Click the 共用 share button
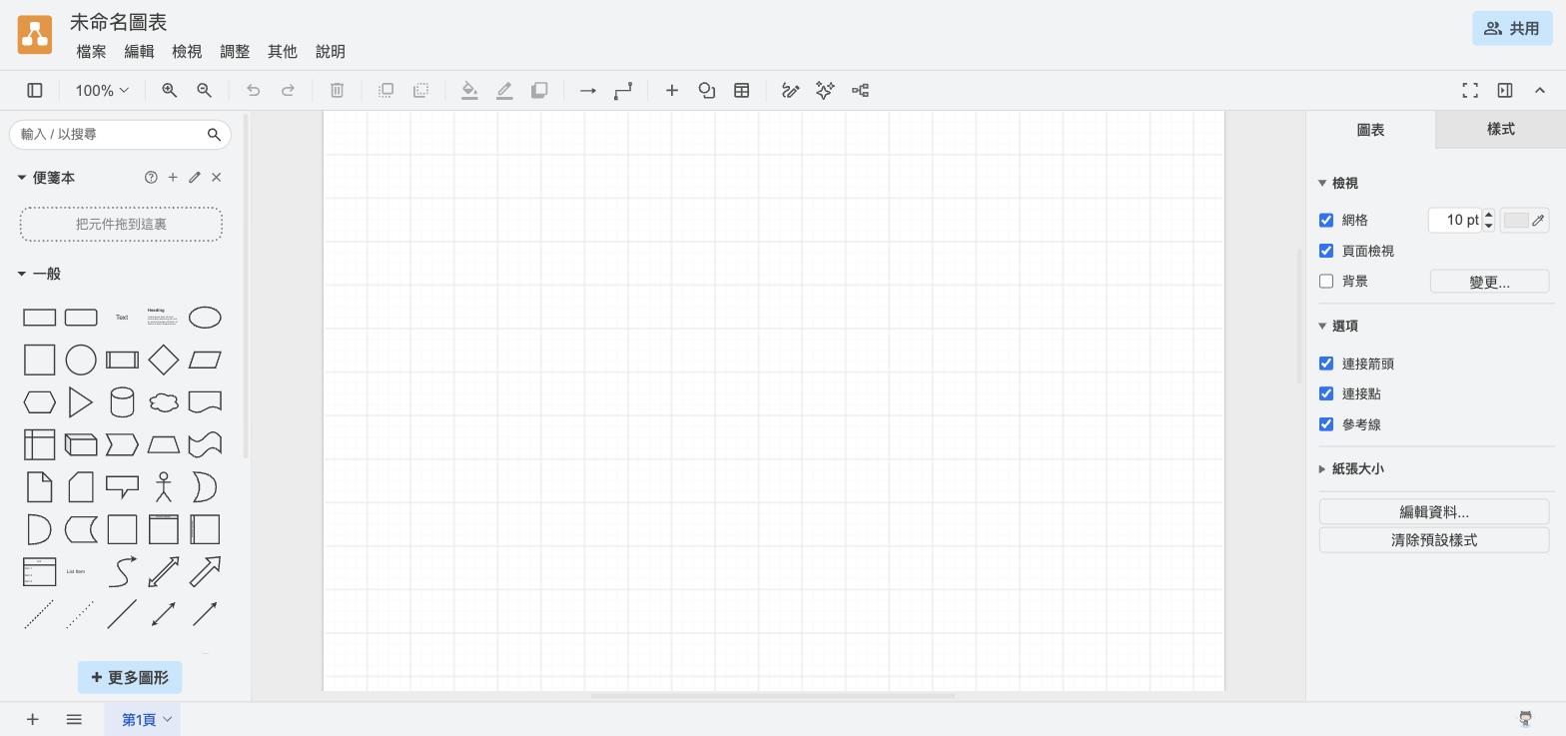This screenshot has width=1566, height=736. tap(1512, 28)
